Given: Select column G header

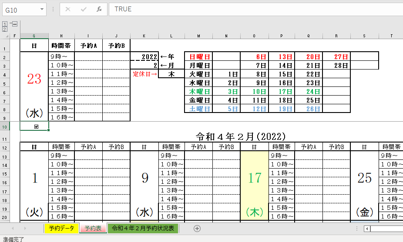Looking at the screenshot, I should pyautogui.click(x=34, y=36).
